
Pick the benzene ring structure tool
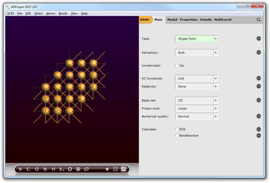click(x=70, y=169)
